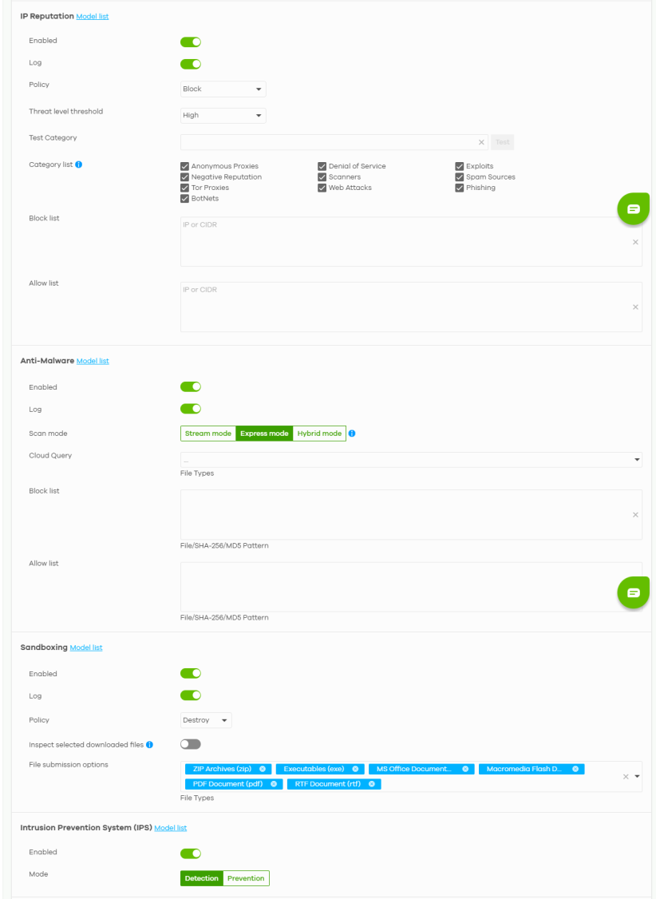The height and width of the screenshot is (899, 656).
Task: Clear the IP Reputation Block list field
Action: pos(635,242)
